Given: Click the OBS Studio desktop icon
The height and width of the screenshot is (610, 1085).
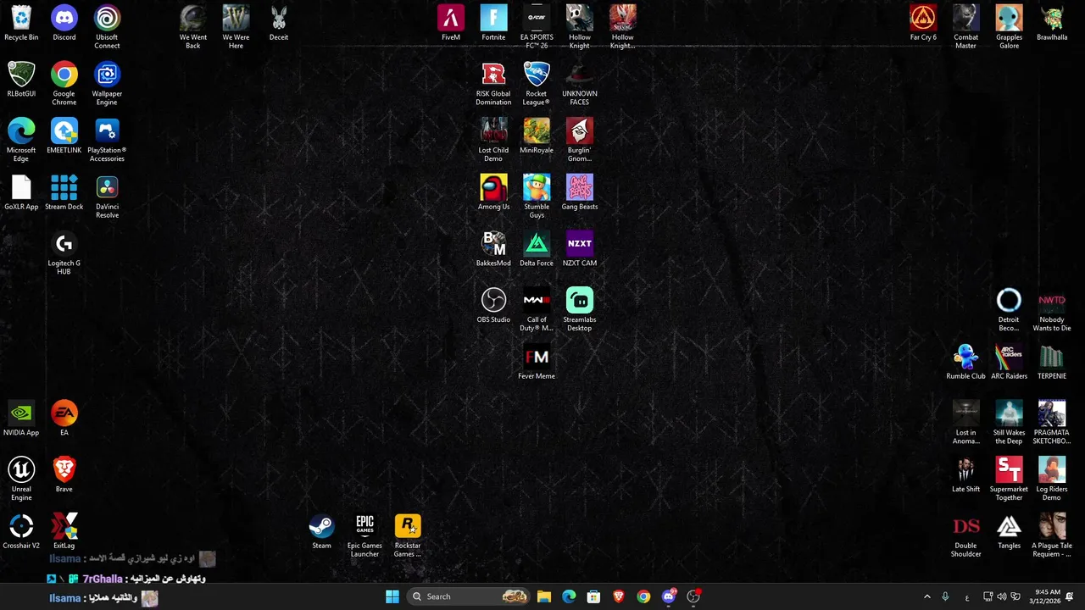Looking at the screenshot, I should point(493,306).
